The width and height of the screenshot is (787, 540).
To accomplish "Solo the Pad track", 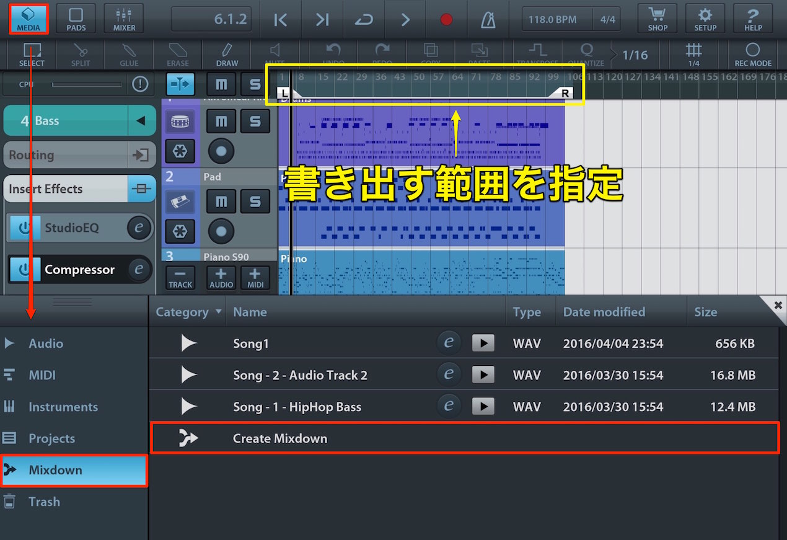I will 255,201.
